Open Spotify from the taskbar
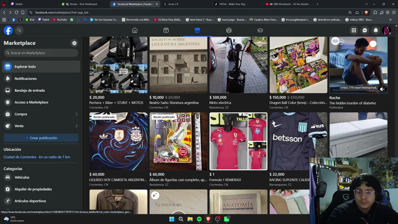This screenshot has width=398, height=224. [199, 219]
